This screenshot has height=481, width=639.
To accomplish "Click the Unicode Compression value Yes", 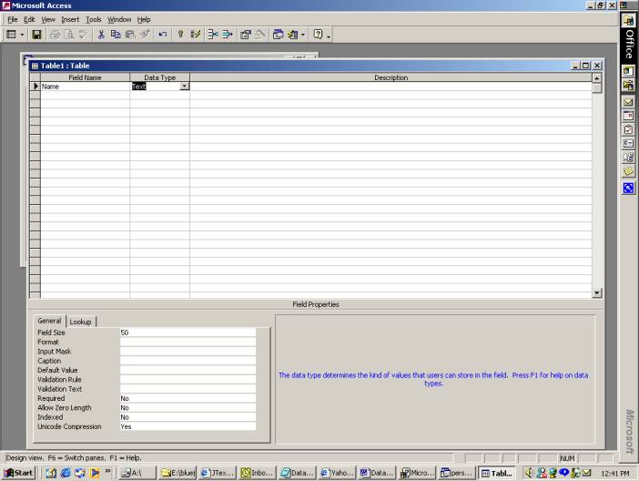I will pyautogui.click(x=188, y=426).
